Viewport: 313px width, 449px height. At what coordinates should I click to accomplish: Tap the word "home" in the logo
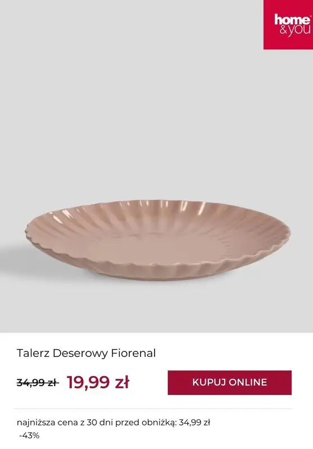point(292,20)
